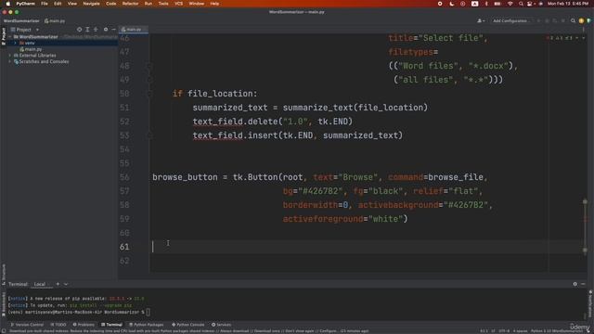Open the user account dropdown in toolbar
The image size is (594, 334).
[481, 20]
